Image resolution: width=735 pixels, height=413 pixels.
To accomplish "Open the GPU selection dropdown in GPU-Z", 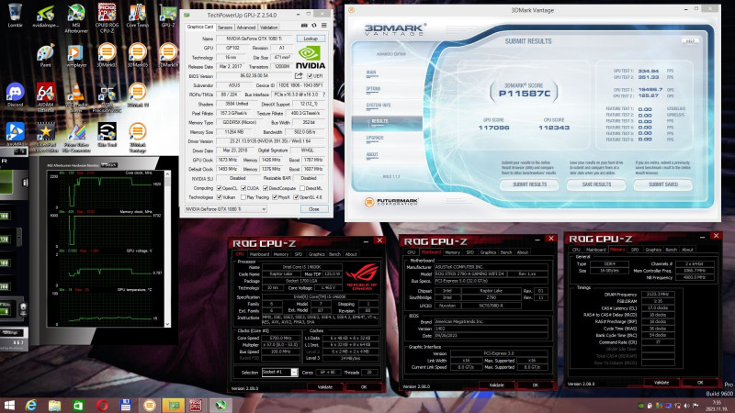I will pos(225,209).
